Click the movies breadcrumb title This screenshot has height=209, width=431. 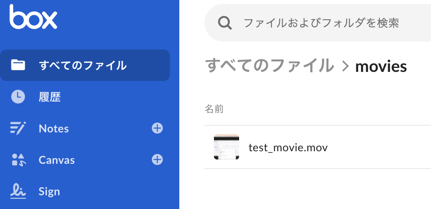(x=381, y=66)
